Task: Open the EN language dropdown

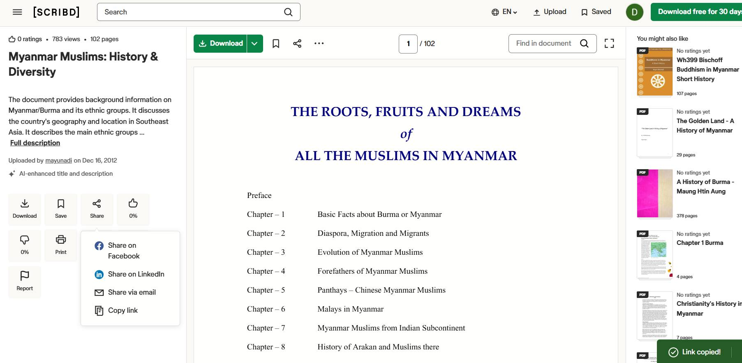Action: (504, 12)
